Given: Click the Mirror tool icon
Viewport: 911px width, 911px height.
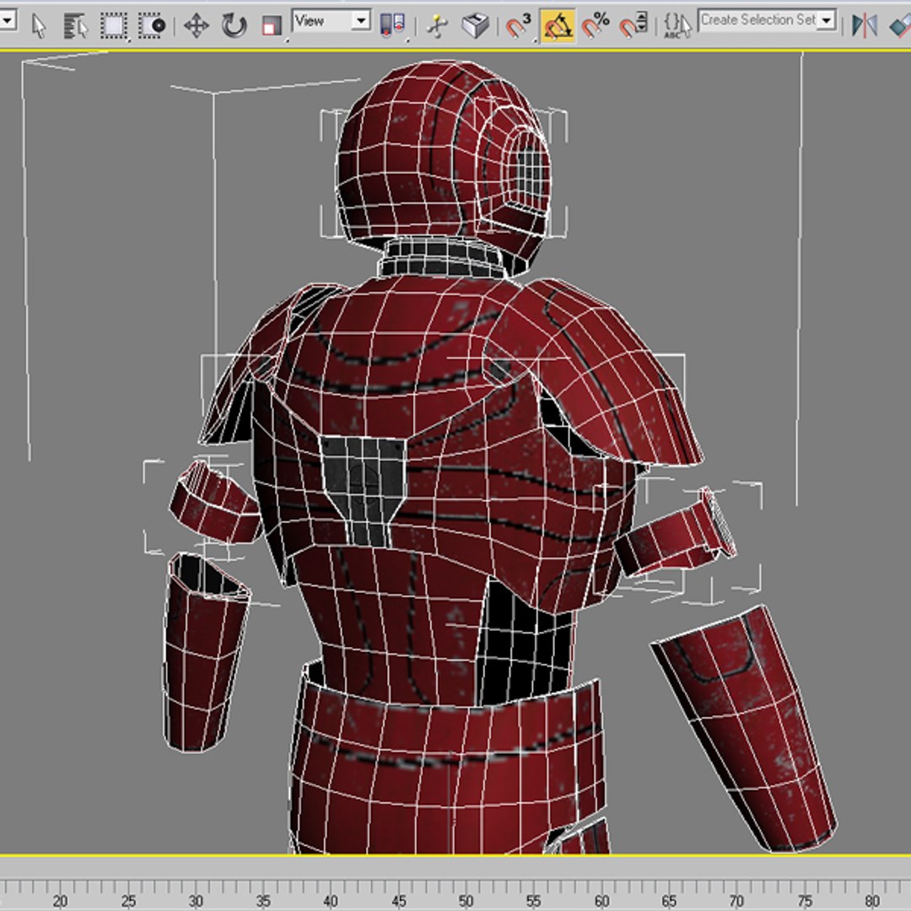Looking at the screenshot, I should pyautogui.click(x=865, y=26).
